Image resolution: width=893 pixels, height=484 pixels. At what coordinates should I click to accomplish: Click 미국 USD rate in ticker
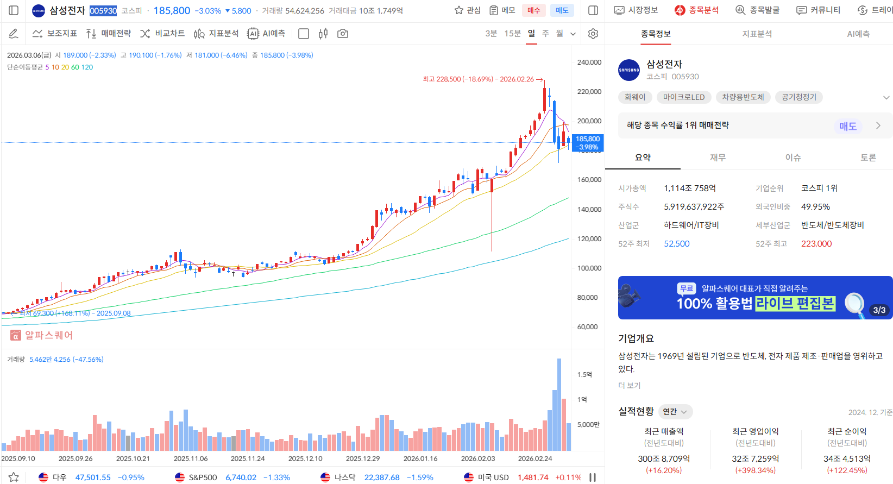coord(523,477)
